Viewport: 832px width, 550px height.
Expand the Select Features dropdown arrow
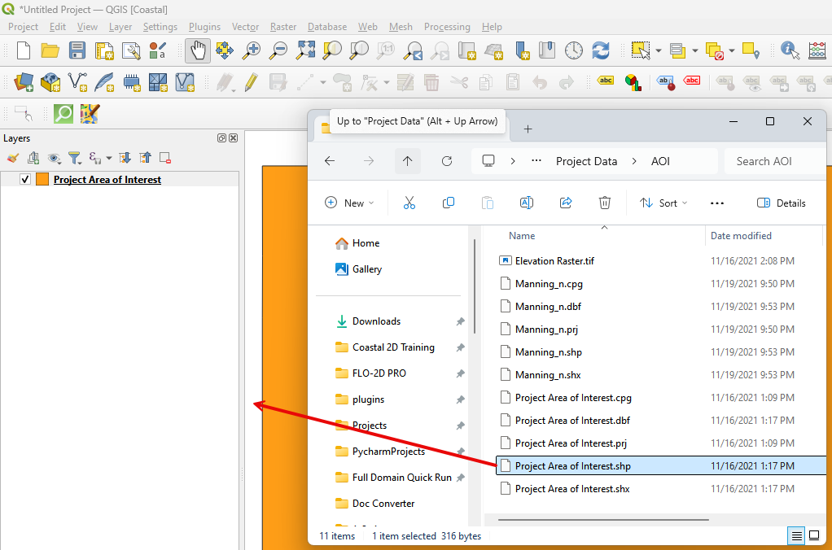(659, 50)
